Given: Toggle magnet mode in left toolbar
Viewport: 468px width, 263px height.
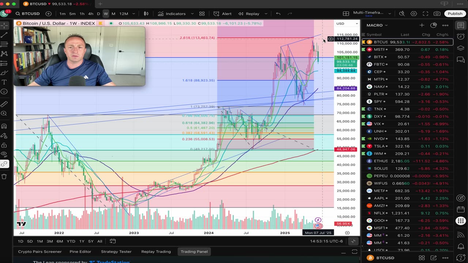Looking at the screenshot, I should click(x=4, y=126).
